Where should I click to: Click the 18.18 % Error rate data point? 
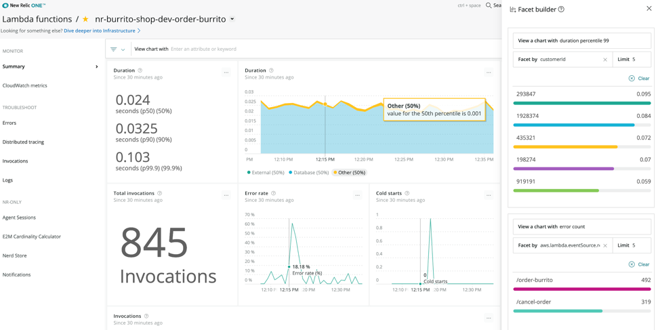(x=289, y=266)
